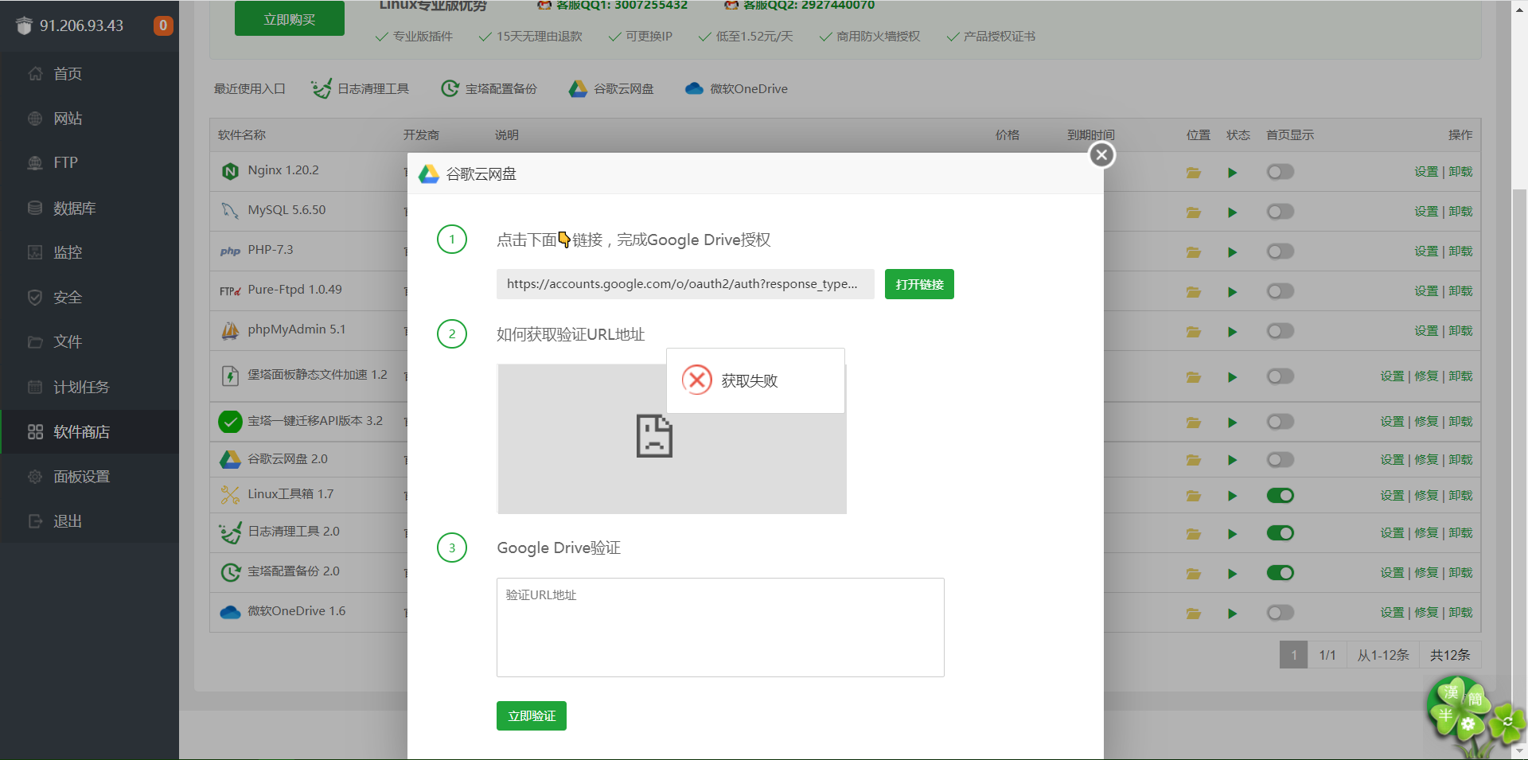
Task: Click the phpMyAdmin sailboat icon
Action: coord(230,330)
